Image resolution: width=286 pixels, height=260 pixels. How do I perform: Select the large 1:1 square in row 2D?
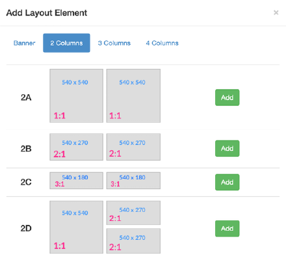[76, 227]
